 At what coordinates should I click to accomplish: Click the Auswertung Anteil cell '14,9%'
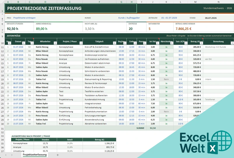tap(70, 143)
